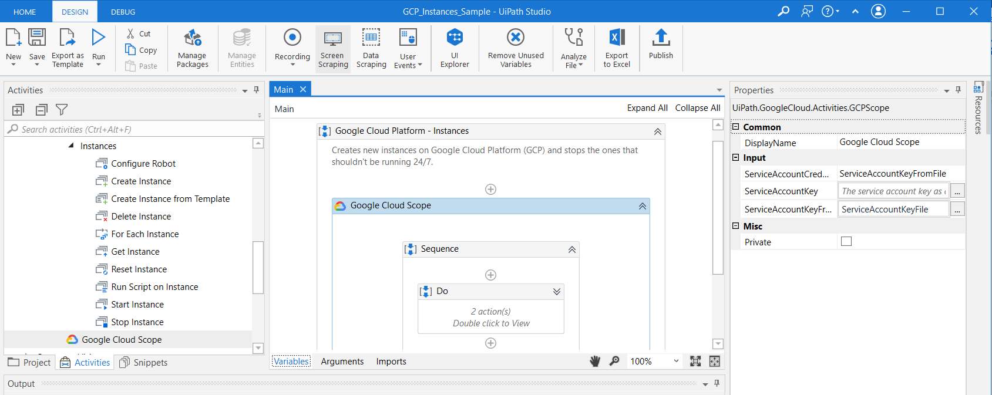
Task: Click Collapse All in designer
Action: [698, 108]
